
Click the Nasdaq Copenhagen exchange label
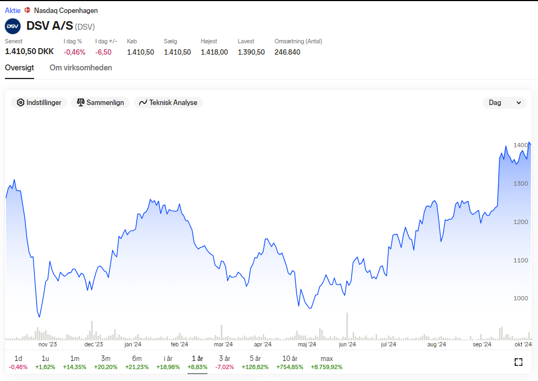(x=66, y=10)
